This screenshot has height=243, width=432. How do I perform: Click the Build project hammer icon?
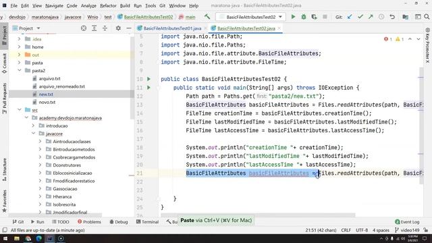(207, 17)
